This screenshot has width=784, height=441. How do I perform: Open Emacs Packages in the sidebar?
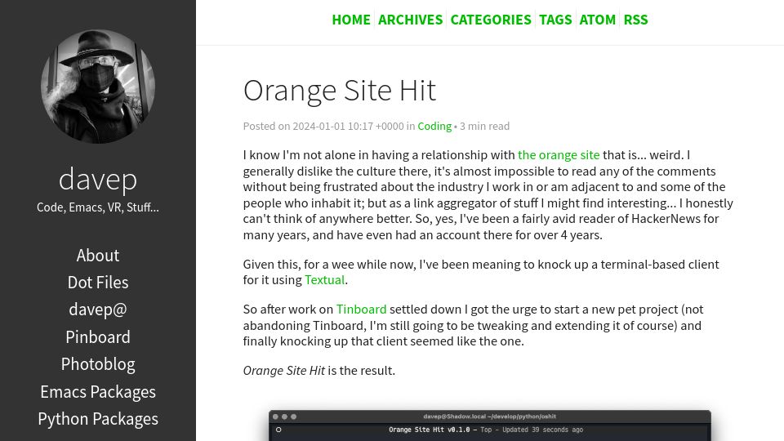tap(98, 391)
